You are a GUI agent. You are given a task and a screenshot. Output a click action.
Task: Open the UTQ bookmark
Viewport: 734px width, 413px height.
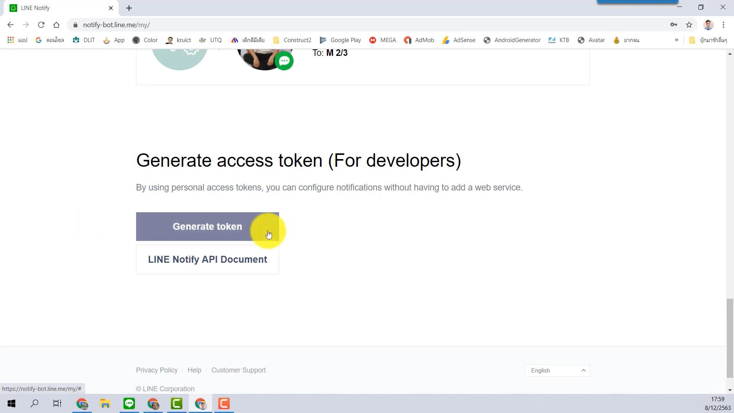coord(211,40)
